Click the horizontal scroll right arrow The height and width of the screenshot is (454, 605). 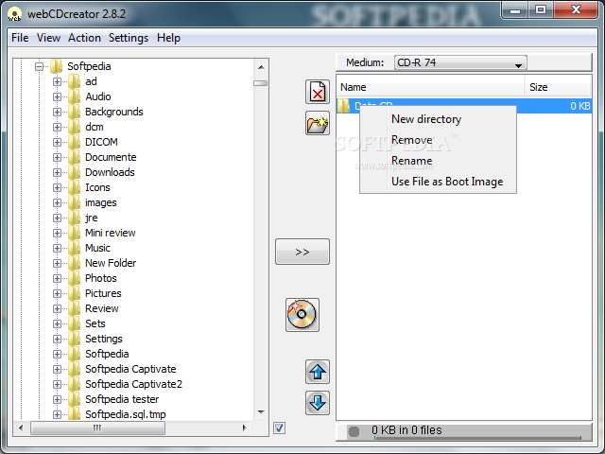point(244,428)
